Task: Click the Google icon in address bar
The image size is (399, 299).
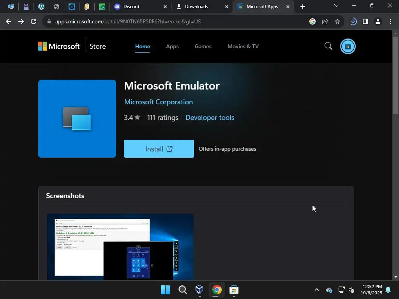Action: (x=312, y=22)
